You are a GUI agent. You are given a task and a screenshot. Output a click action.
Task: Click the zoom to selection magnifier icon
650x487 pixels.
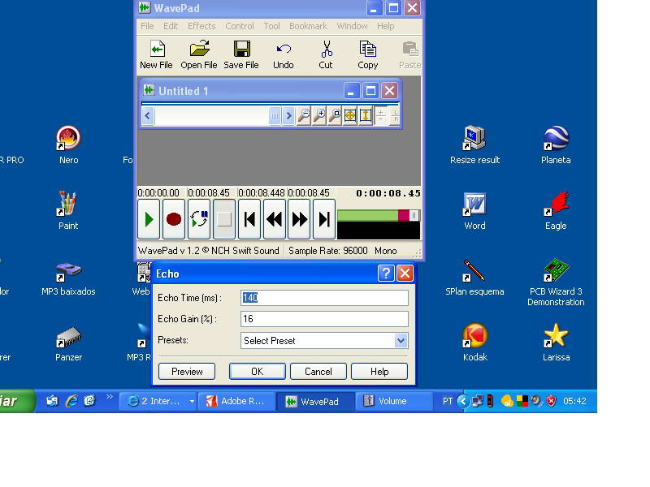coord(335,115)
